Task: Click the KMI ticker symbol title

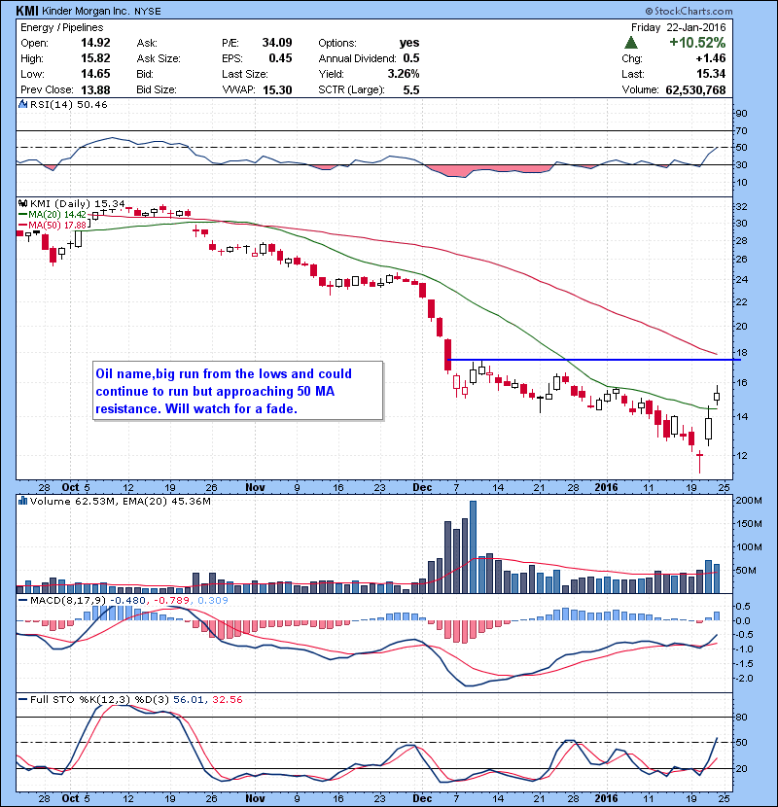Action: pos(27,11)
